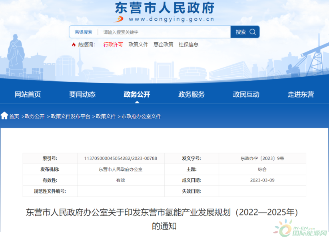This screenshot has height=239, width=329.
Task: Select the 政策文件 hot keyword link
Action: (138, 45)
